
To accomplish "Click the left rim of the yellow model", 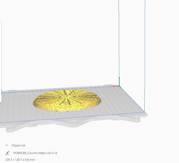I will pyautogui.click(x=34, y=103).
